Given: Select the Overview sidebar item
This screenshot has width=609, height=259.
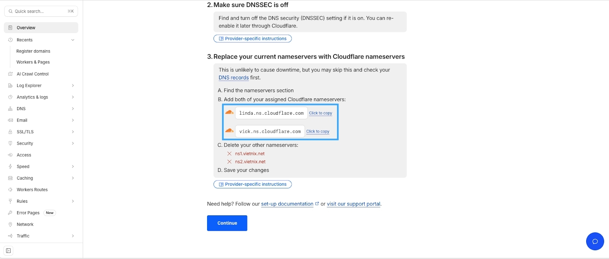Looking at the screenshot, I should [x=26, y=27].
